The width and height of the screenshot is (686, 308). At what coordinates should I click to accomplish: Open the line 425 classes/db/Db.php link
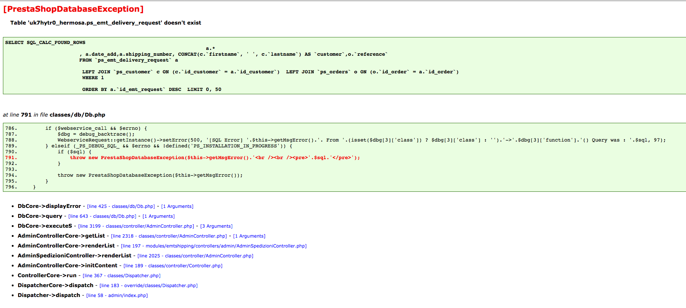pos(121,206)
